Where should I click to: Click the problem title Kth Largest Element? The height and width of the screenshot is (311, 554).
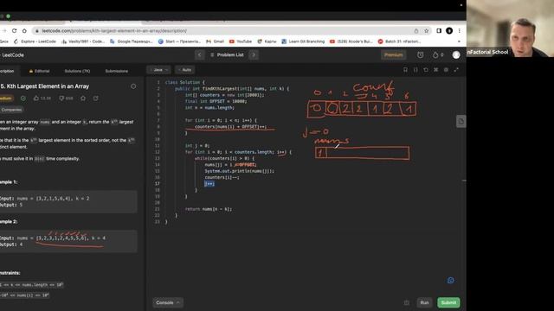click(44, 86)
